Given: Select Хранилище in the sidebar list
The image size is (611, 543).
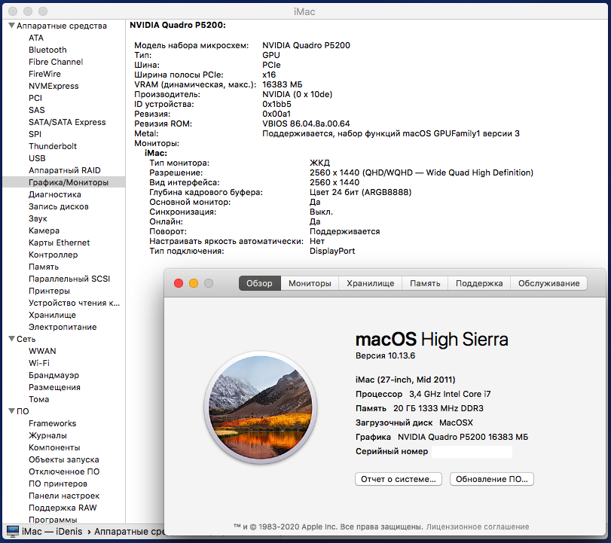Looking at the screenshot, I should (52, 315).
